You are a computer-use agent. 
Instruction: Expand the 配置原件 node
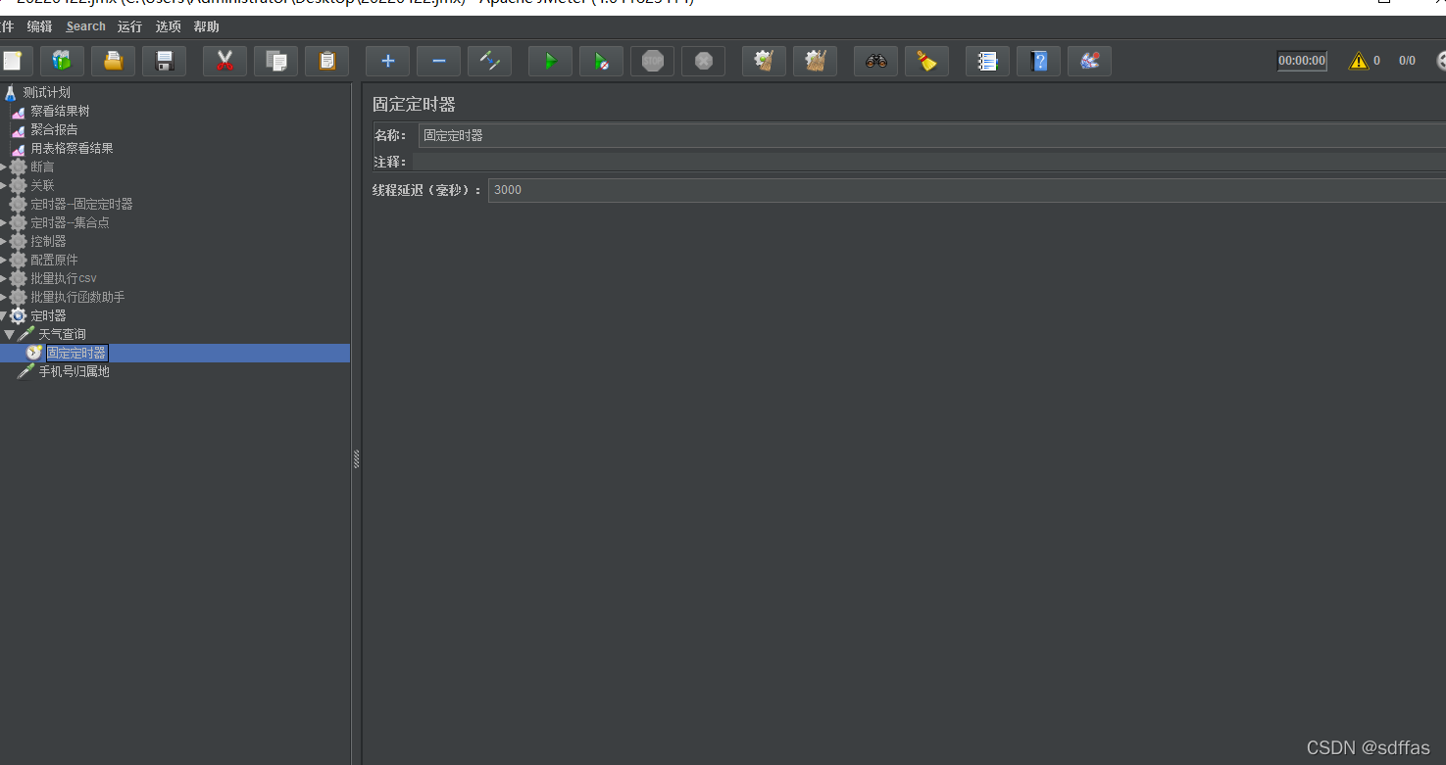point(4,260)
